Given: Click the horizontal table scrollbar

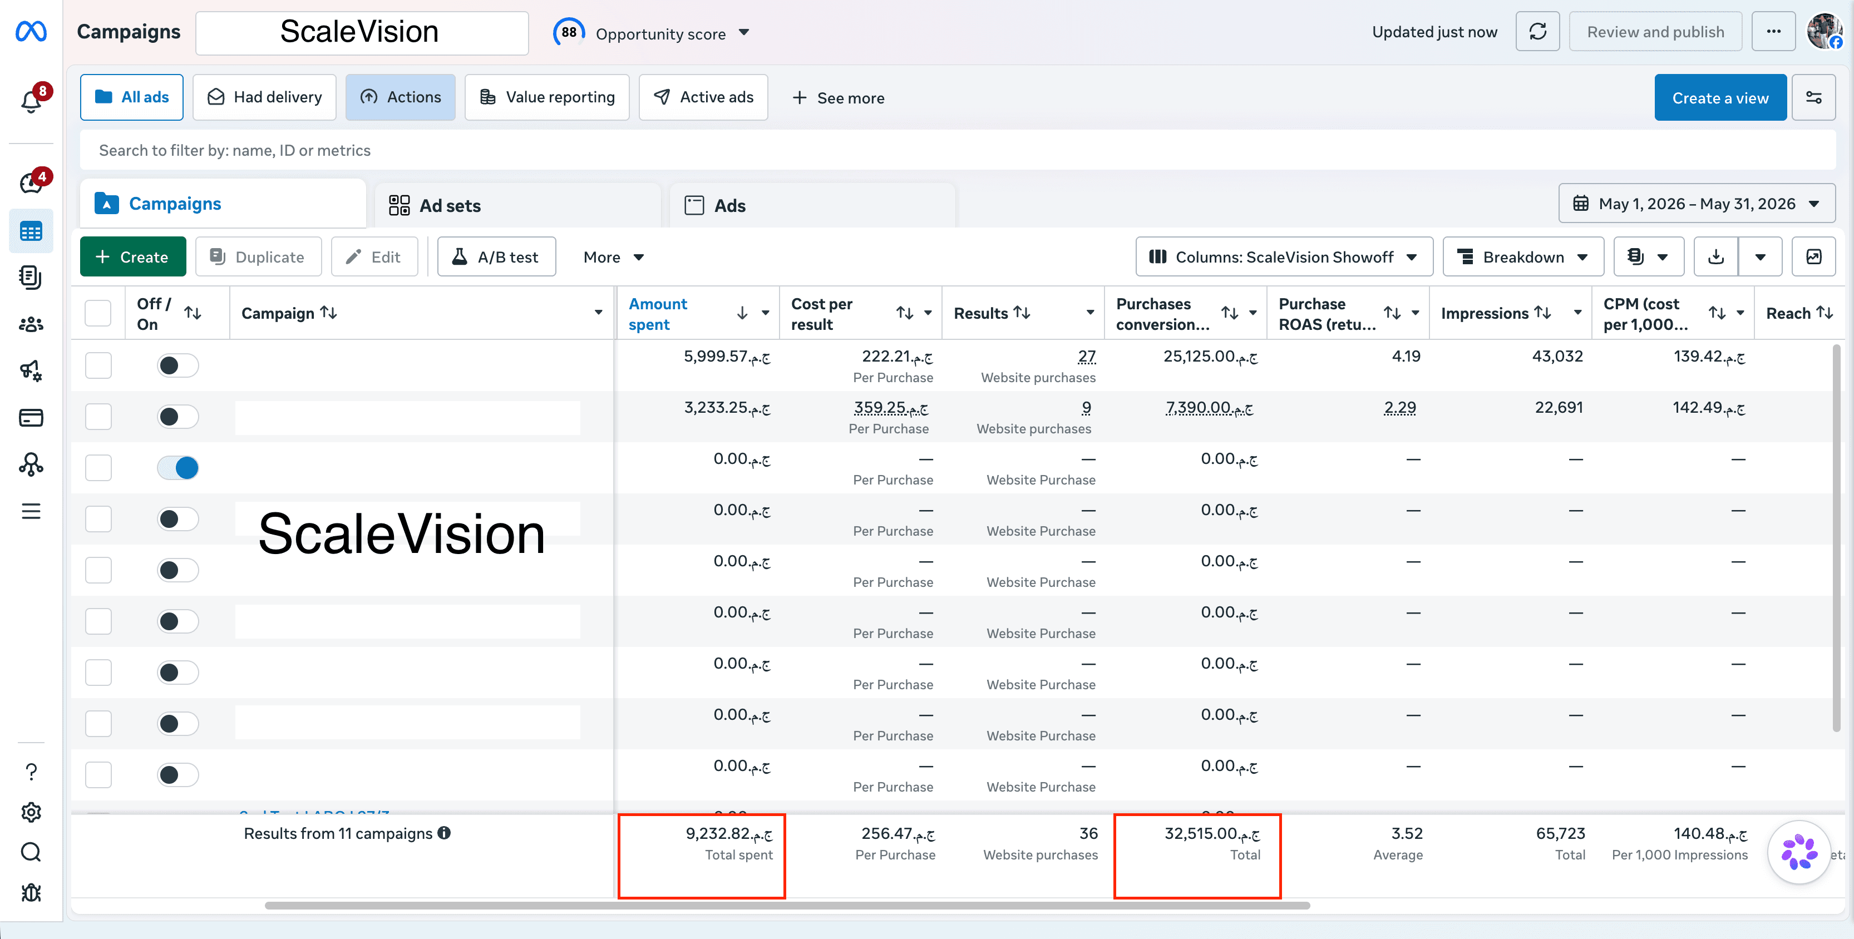Looking at the screenshot, I should (x=787, y=906).
